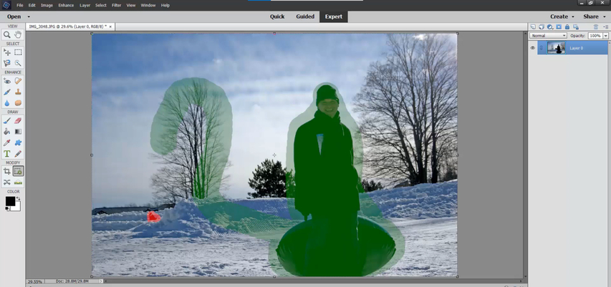
Task: Pick the Clone Stamp tool
Action: (x=18, y=92)
